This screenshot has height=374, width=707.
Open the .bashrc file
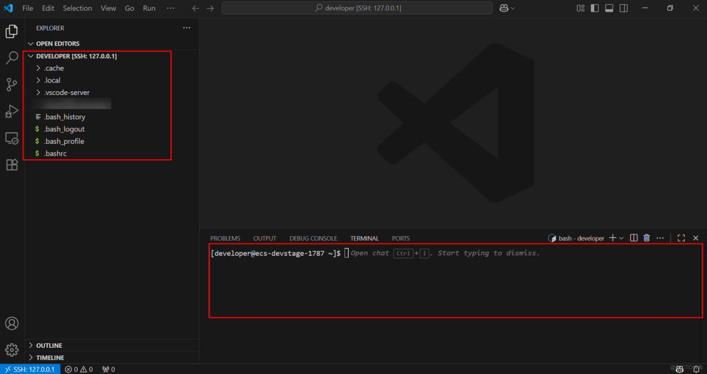[x=112, y=154]
